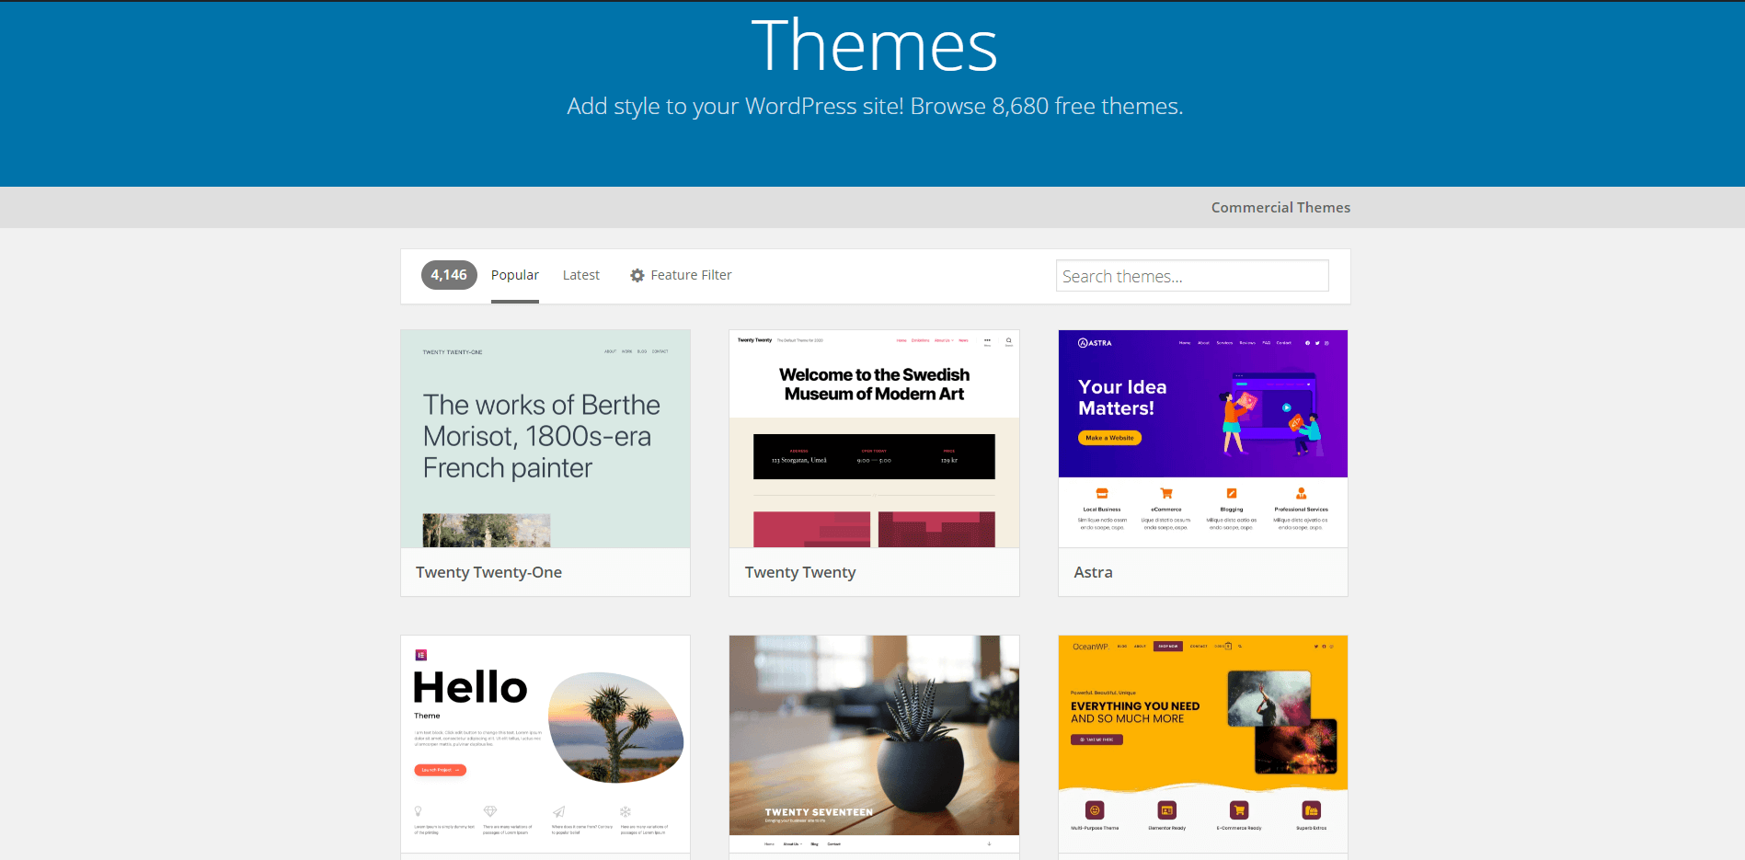Click the Elementor logo in Hello preview
Screen dimensions: 1745x860
pos(421,655)
